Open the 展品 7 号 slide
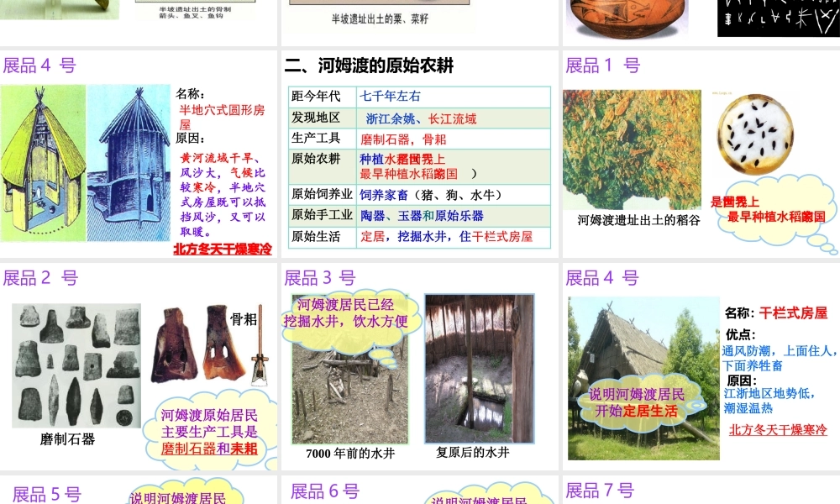Viewport: 840px width, 504px height. (x=701, y=490)
